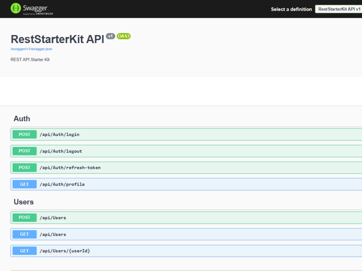Click the v1 version badge

[x=110, y=36]
